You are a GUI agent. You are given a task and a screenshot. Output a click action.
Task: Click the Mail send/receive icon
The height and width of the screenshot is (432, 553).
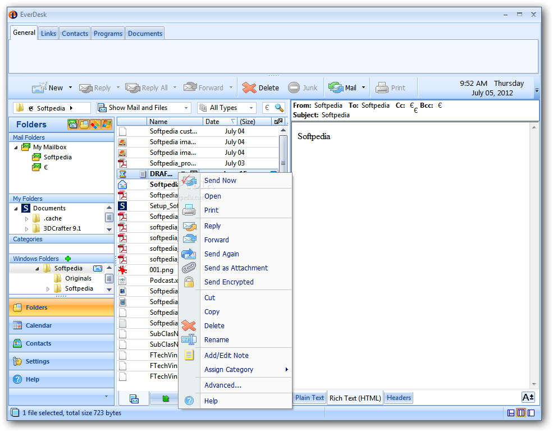point(335,88)
